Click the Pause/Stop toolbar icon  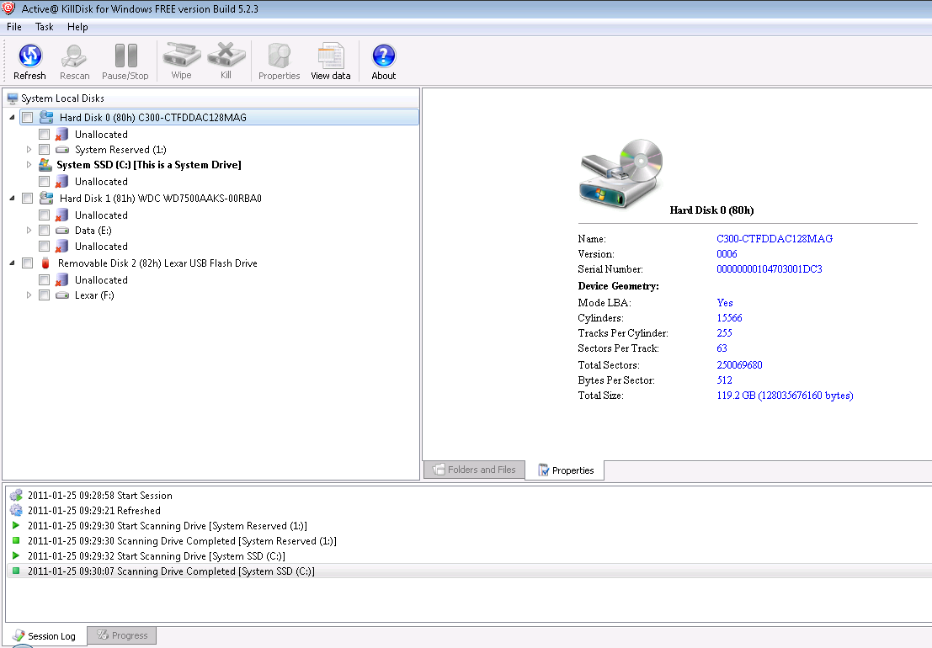click(x=125, y=56)
